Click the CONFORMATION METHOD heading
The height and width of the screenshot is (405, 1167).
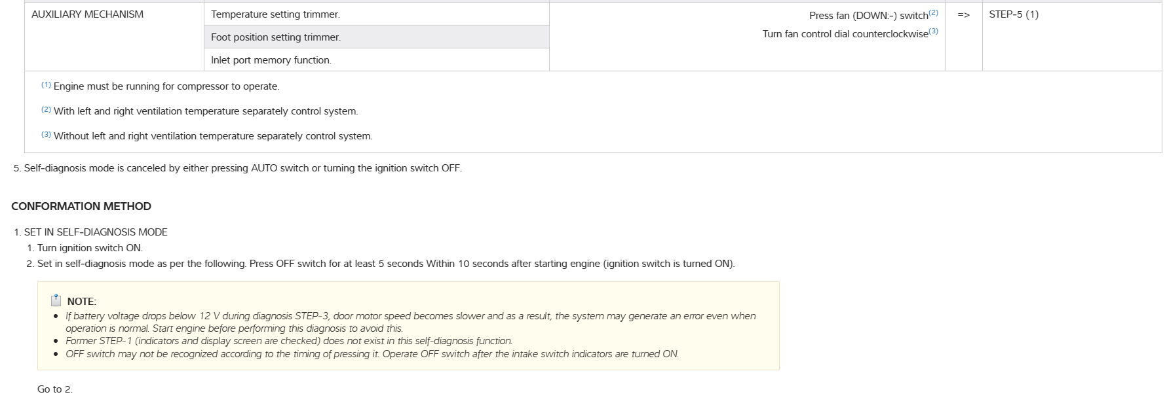click(x=81, y=207)
